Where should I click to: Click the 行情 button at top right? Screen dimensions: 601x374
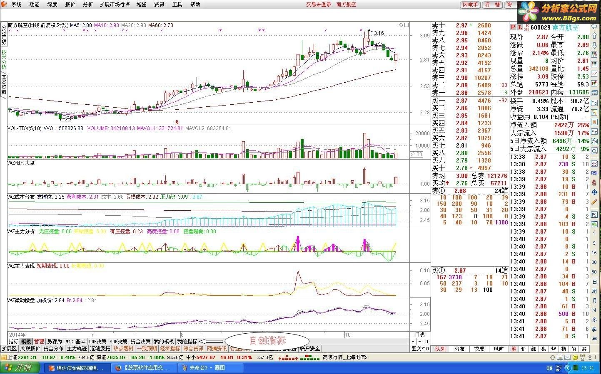(493, 5)
